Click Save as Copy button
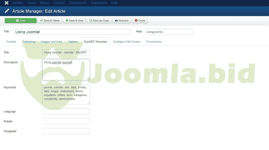The width and height of the screenshot is (269, 150). (99, 20)
